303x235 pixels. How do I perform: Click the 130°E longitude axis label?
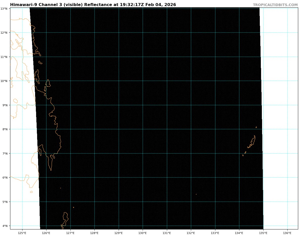(143, 233)
